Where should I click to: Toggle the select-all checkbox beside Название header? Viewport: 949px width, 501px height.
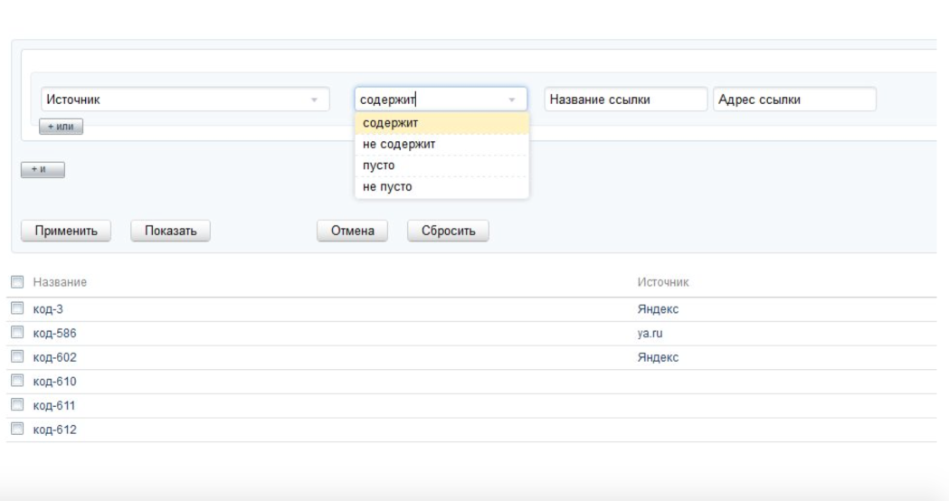click(16, 283)
